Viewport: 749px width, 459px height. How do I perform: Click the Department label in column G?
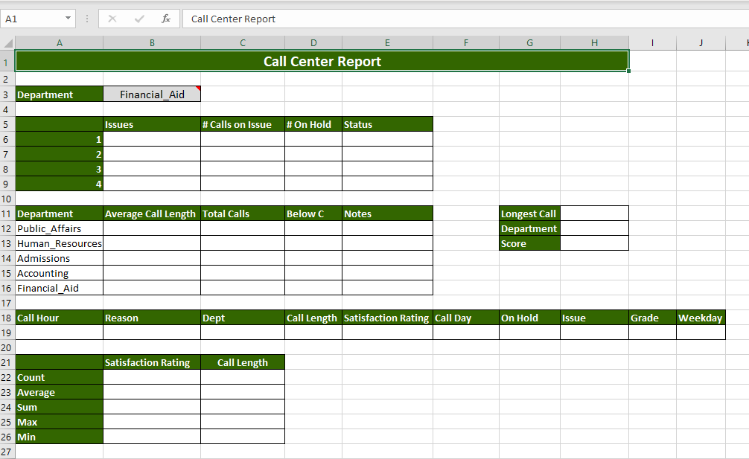tap(530, 228)
